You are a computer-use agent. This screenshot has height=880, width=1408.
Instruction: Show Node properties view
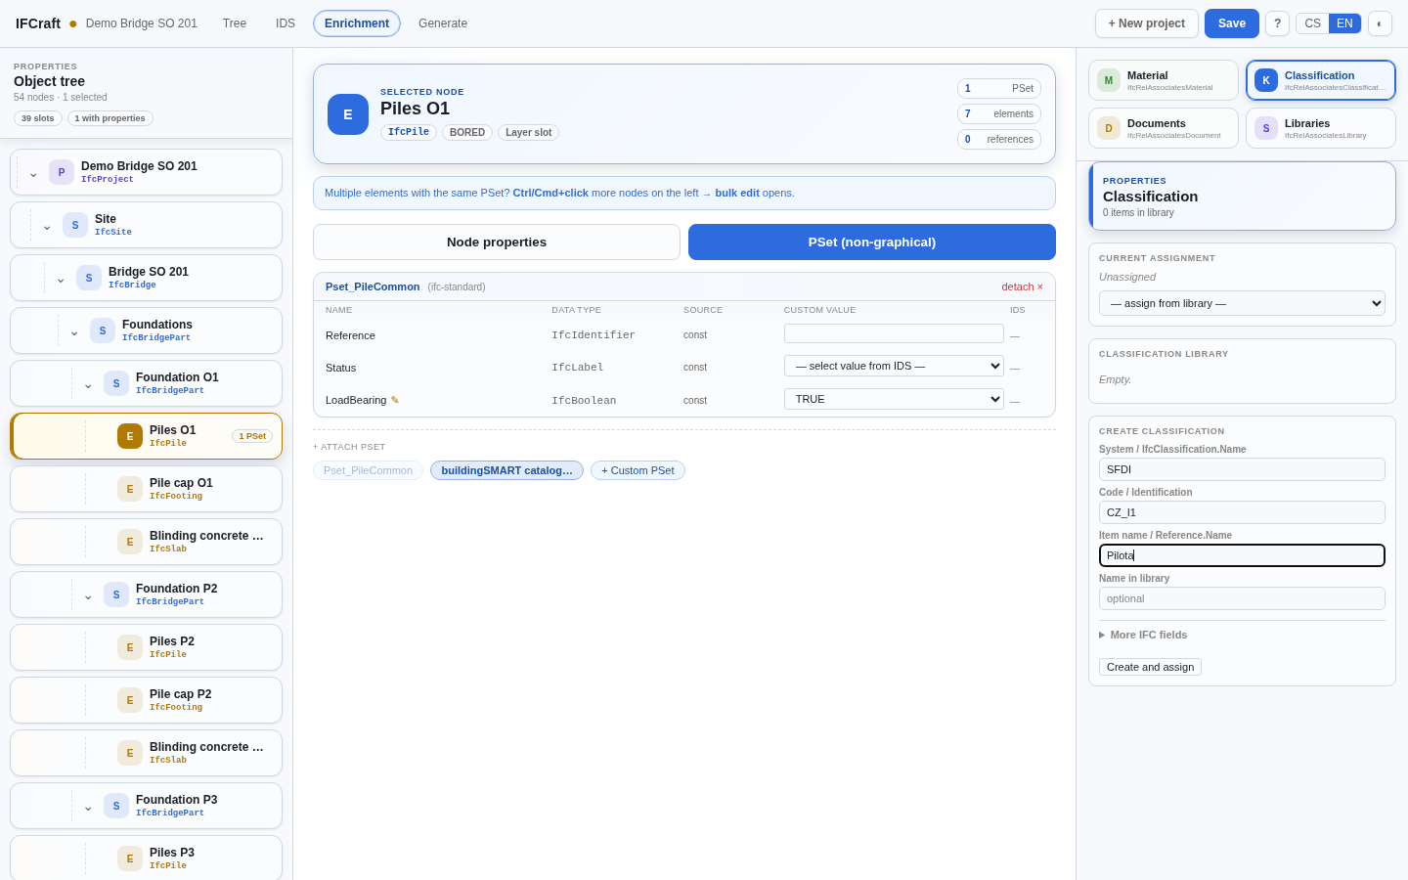click(x=497, y=242)
